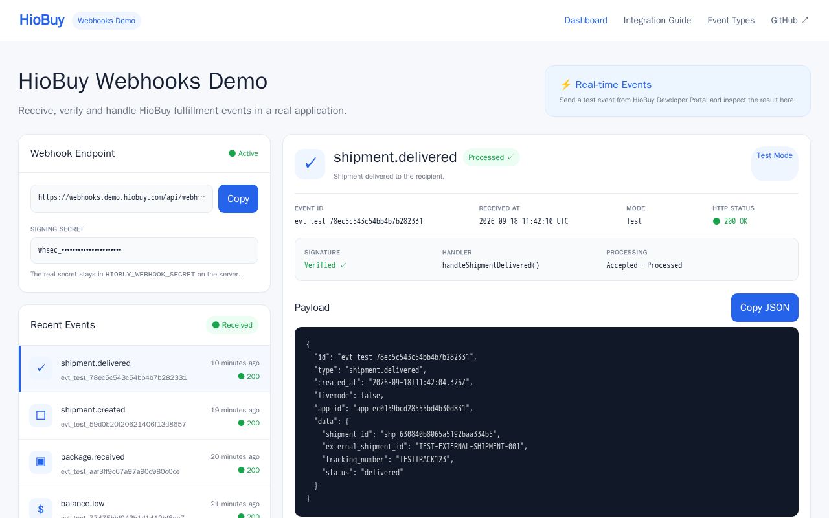Screen dimensions: 829x518
Task: Click the Test Mode badge
Action: [x=775, y=164]
